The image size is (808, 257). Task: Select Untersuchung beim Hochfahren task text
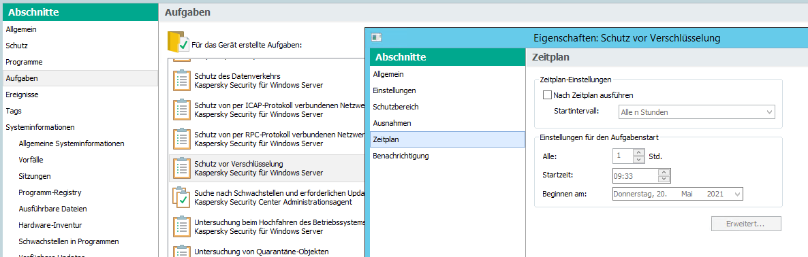coord(280,222)
